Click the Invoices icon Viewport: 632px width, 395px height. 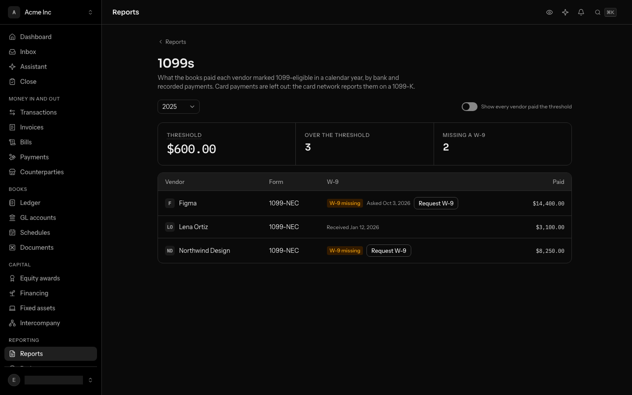pyautogui.click(x=12, y=127)
